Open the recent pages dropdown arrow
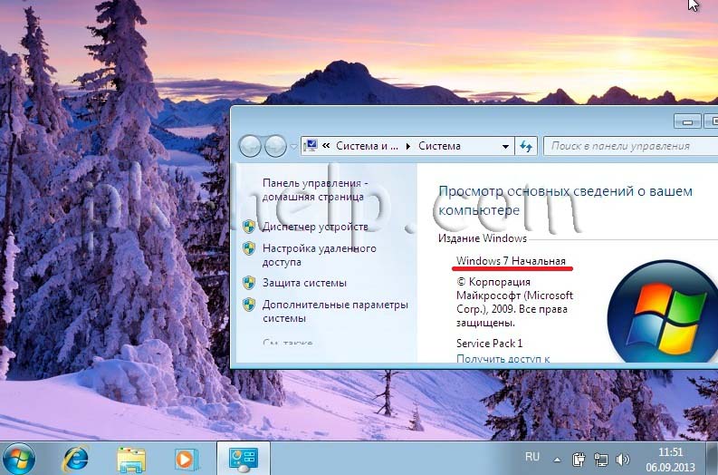 pos(293,146)
